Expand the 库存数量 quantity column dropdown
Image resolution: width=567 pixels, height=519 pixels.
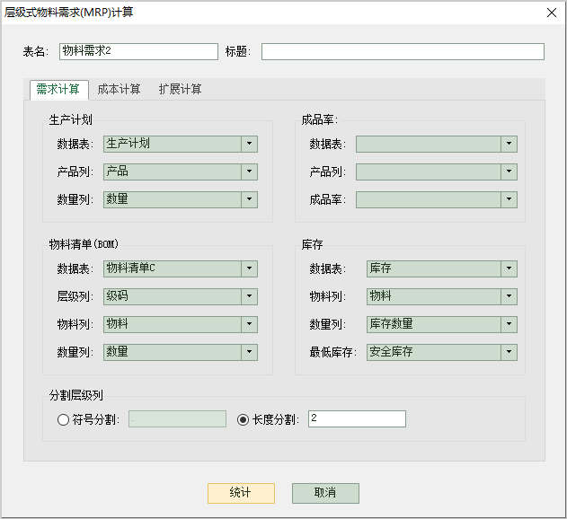509,324
